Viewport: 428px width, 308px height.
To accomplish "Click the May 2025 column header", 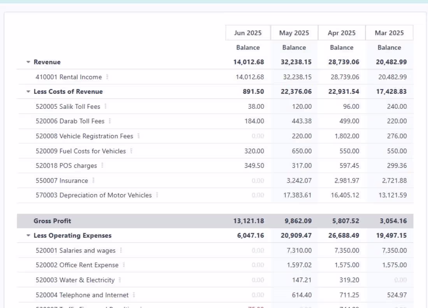I will click(295, 33).
